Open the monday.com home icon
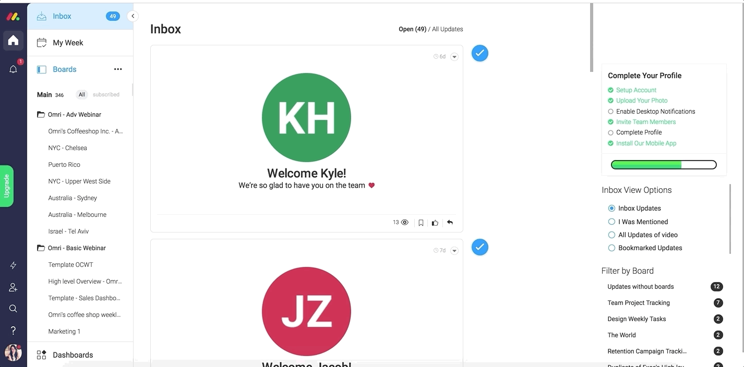The height and width of the screenshot is (367, 744). tap(13, 40)
